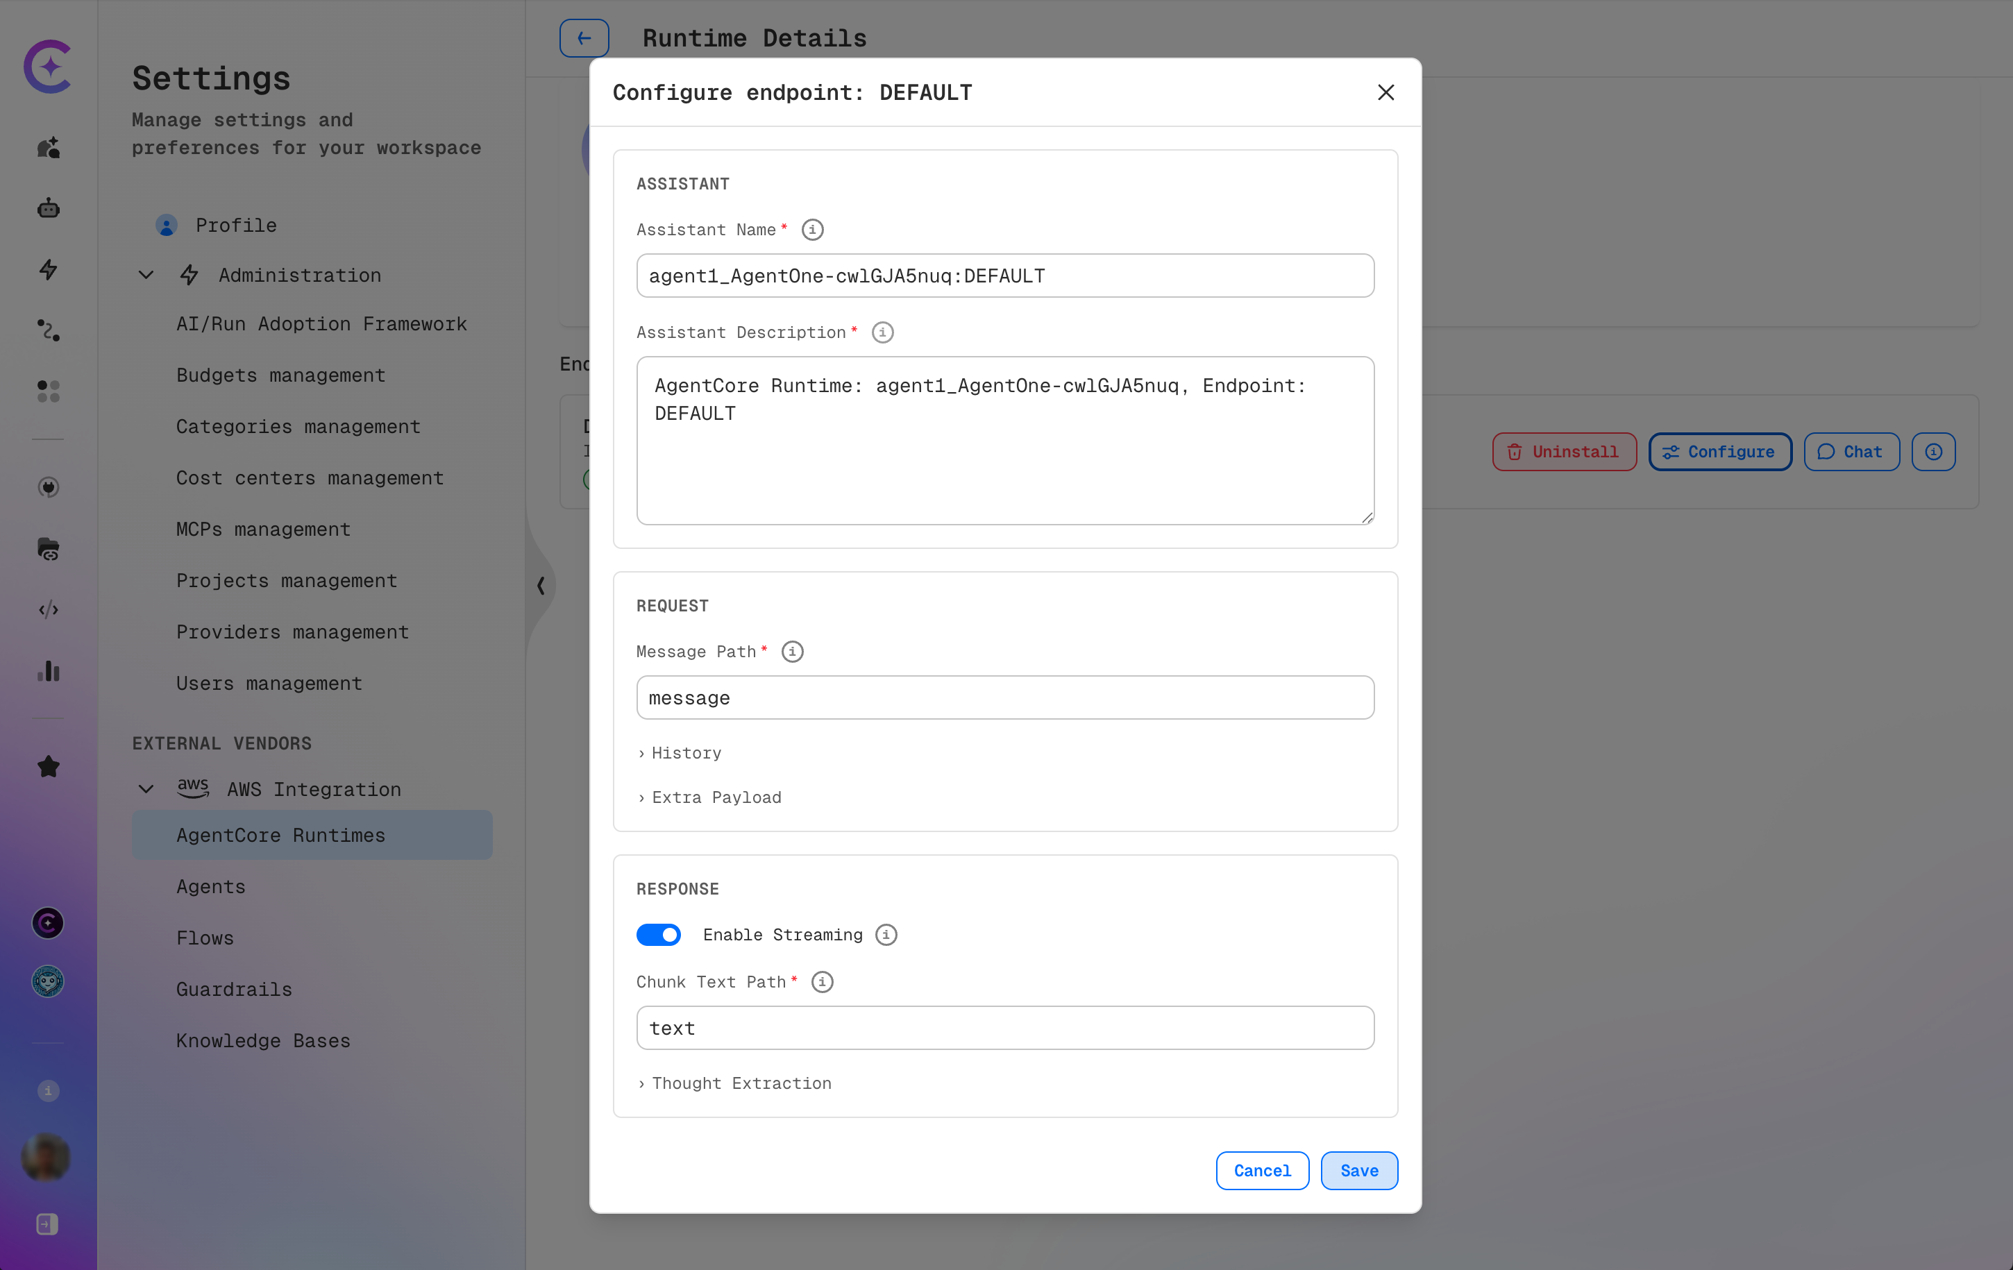Click the app logo in the sidebar
Viewport: 2013px width, 1270px height.
(x=48, y=67)
